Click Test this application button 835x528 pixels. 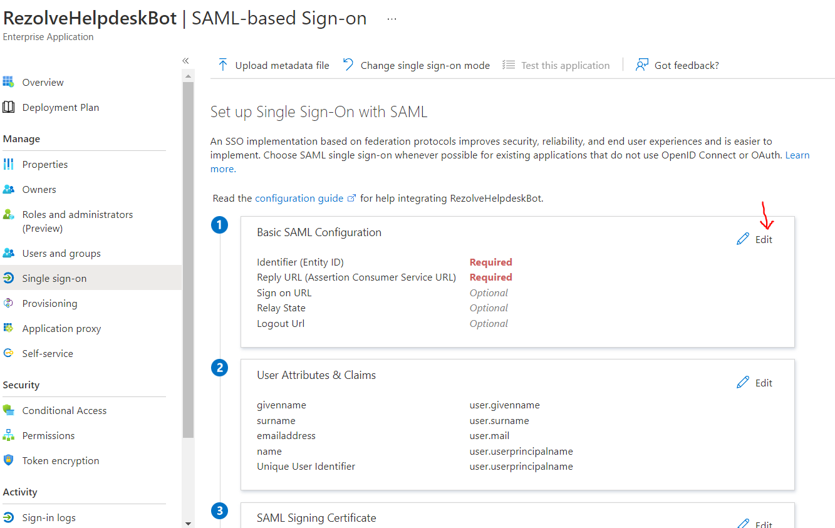click(556, 65)
